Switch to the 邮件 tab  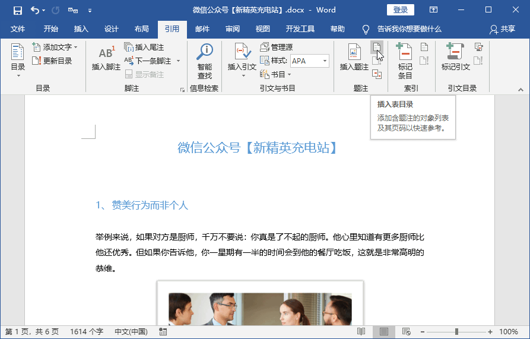click(202, 29)
